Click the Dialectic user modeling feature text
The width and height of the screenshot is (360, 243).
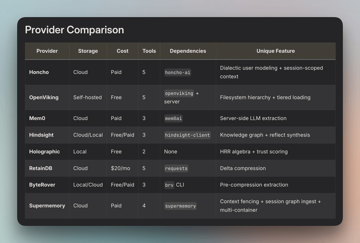click(x=272, y=72)
